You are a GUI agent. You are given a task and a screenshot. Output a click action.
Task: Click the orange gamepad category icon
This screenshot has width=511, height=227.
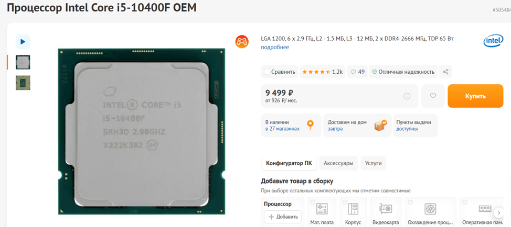(x=242, y=41)
